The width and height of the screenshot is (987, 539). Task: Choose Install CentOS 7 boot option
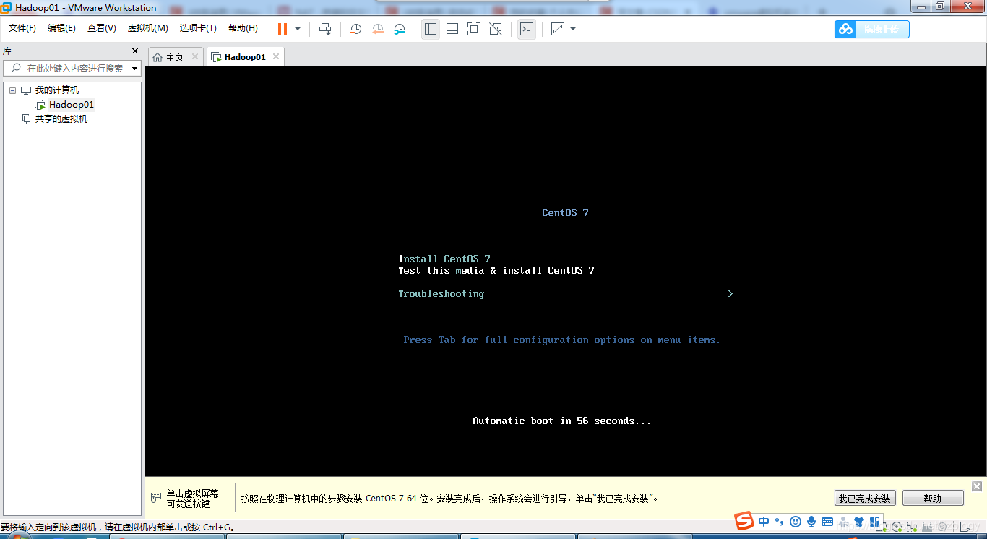click(444, 259)
